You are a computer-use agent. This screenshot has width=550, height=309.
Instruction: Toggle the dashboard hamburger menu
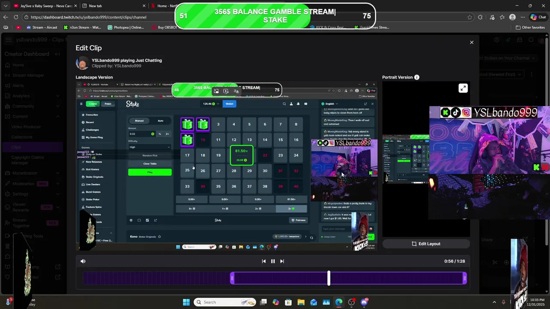(x=9, y=40)
